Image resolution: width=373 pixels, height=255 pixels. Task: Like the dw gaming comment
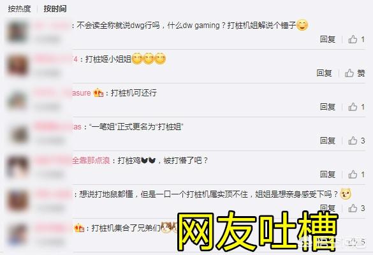coord(356,40)
